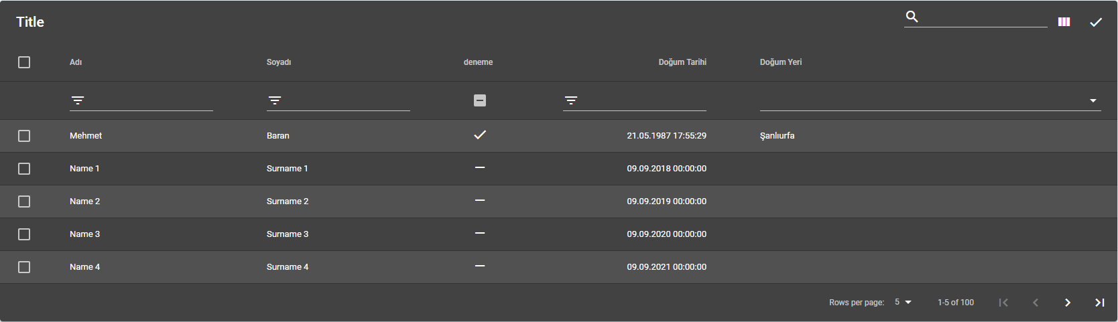Click the Name 1 cell
This screenshot has width=1118, height=322.
coord(84,169)
